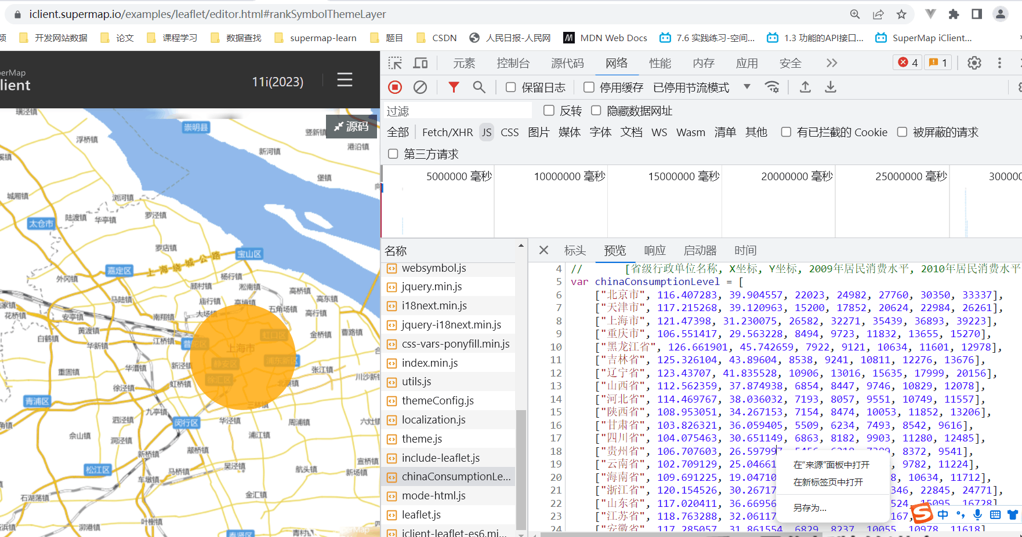1022x537 pixels.
Task: Select the Fetch/XHR filter
Action: (447, 133)
